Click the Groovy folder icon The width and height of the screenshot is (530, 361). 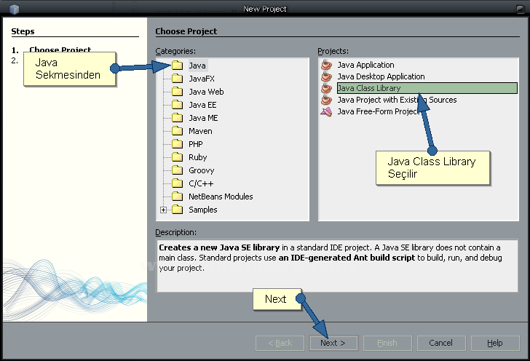click(x=177, y=170)
